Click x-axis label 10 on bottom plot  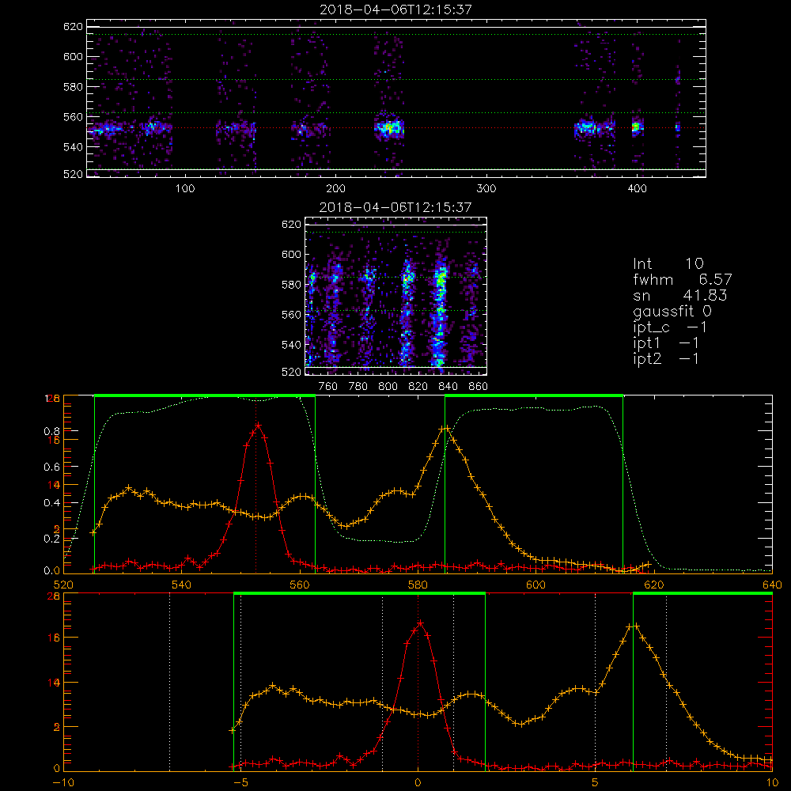772,782
